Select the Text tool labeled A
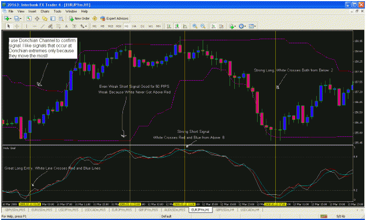Screen dimensions: 366x220 pyautogui.click(x=66, y=26)
